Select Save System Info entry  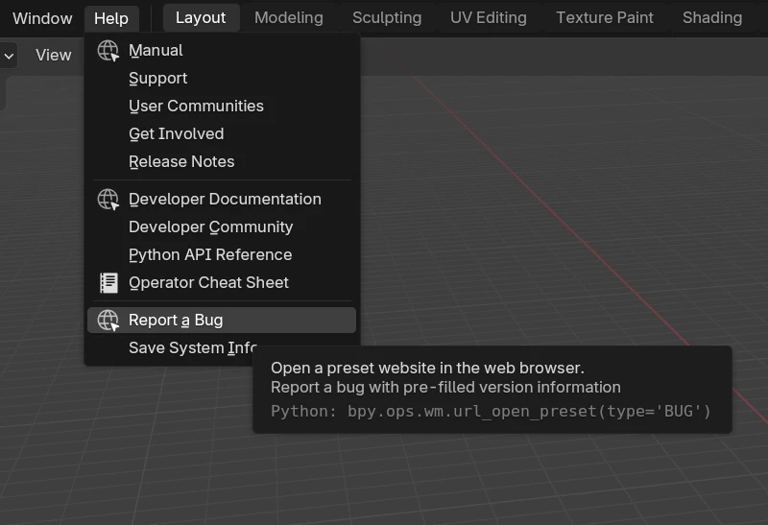(192, 348)
